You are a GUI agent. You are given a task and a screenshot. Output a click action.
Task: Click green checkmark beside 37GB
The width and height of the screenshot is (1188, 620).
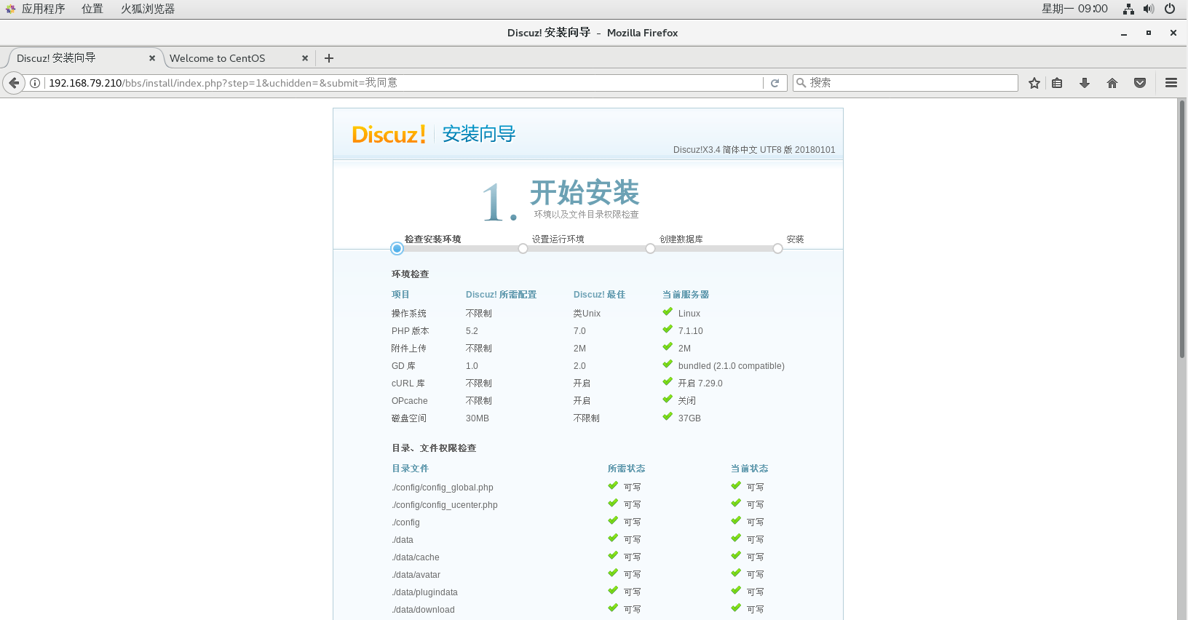(x=668, y=417)
